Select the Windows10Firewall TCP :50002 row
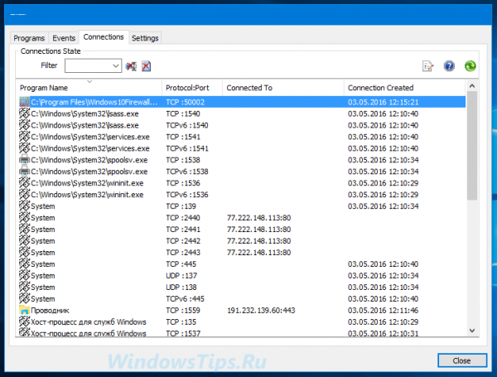Viewport: 497px width, 377px height. 242,102
